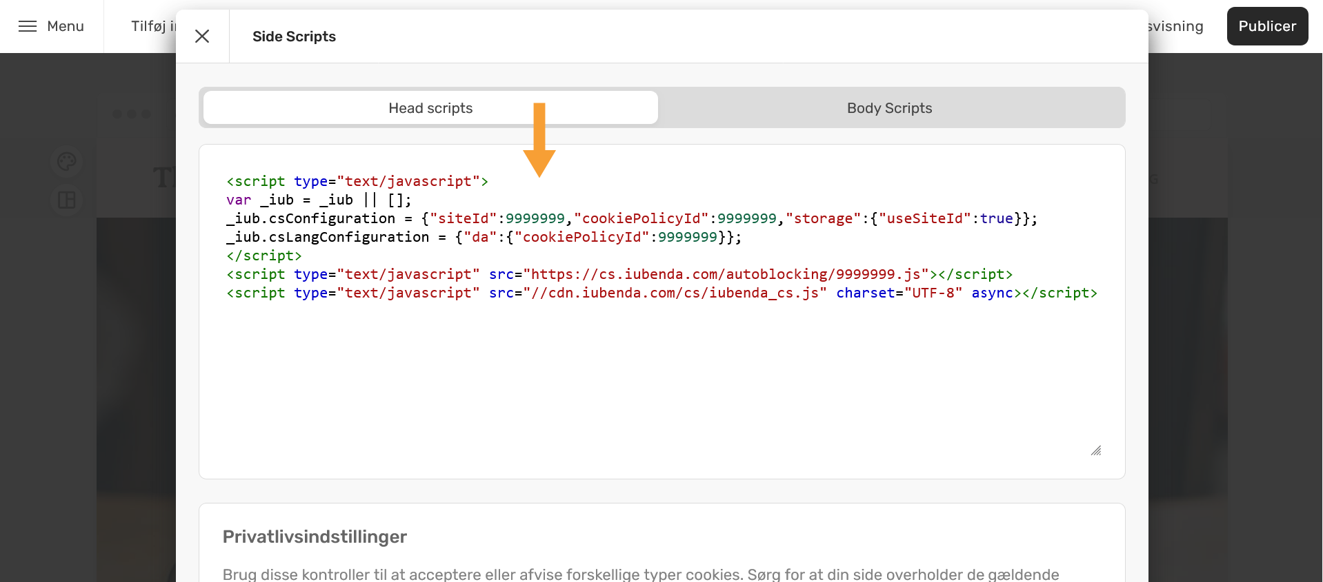Click the autoblocking script URL line
This screenshot has width=1323, height=582.
click(619, 274)
